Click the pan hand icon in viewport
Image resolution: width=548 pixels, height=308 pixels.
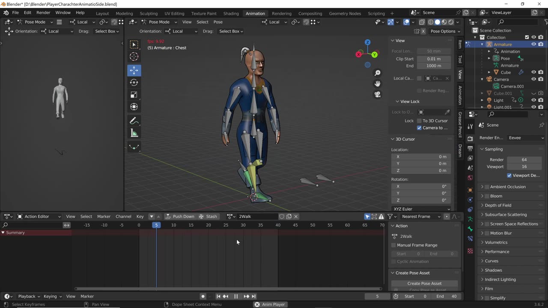378,84
